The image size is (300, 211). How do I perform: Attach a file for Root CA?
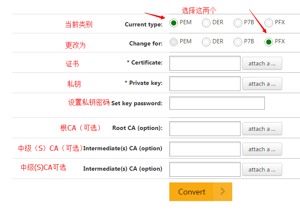coord(262,129)
